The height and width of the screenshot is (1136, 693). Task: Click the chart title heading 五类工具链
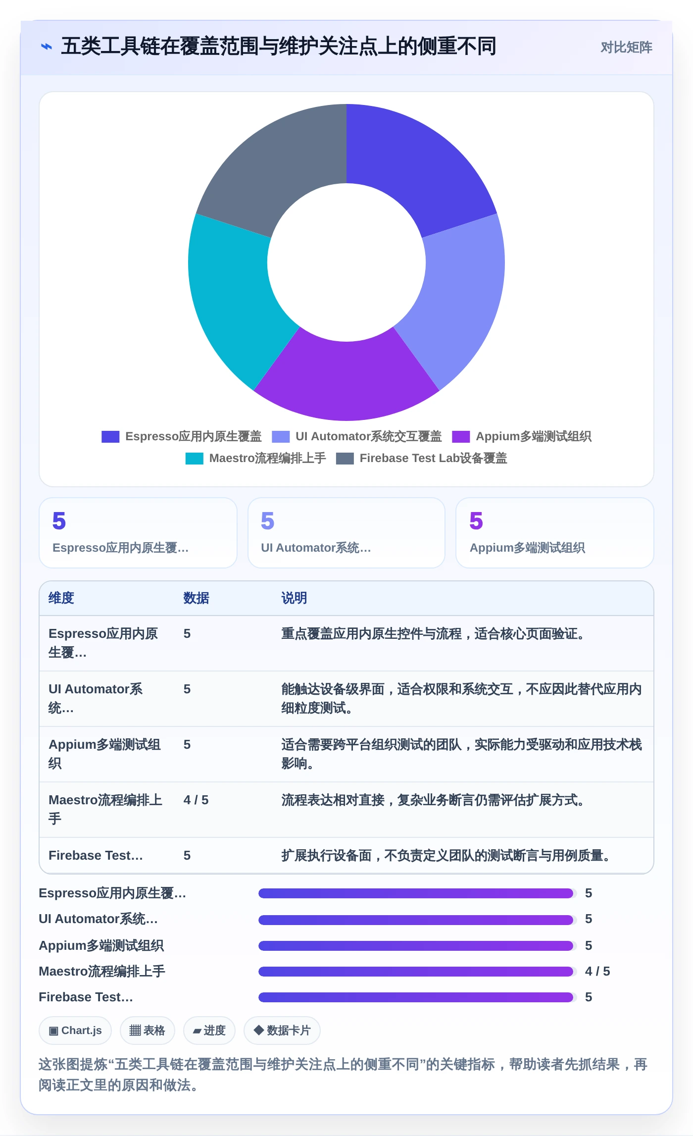point(278,47)
